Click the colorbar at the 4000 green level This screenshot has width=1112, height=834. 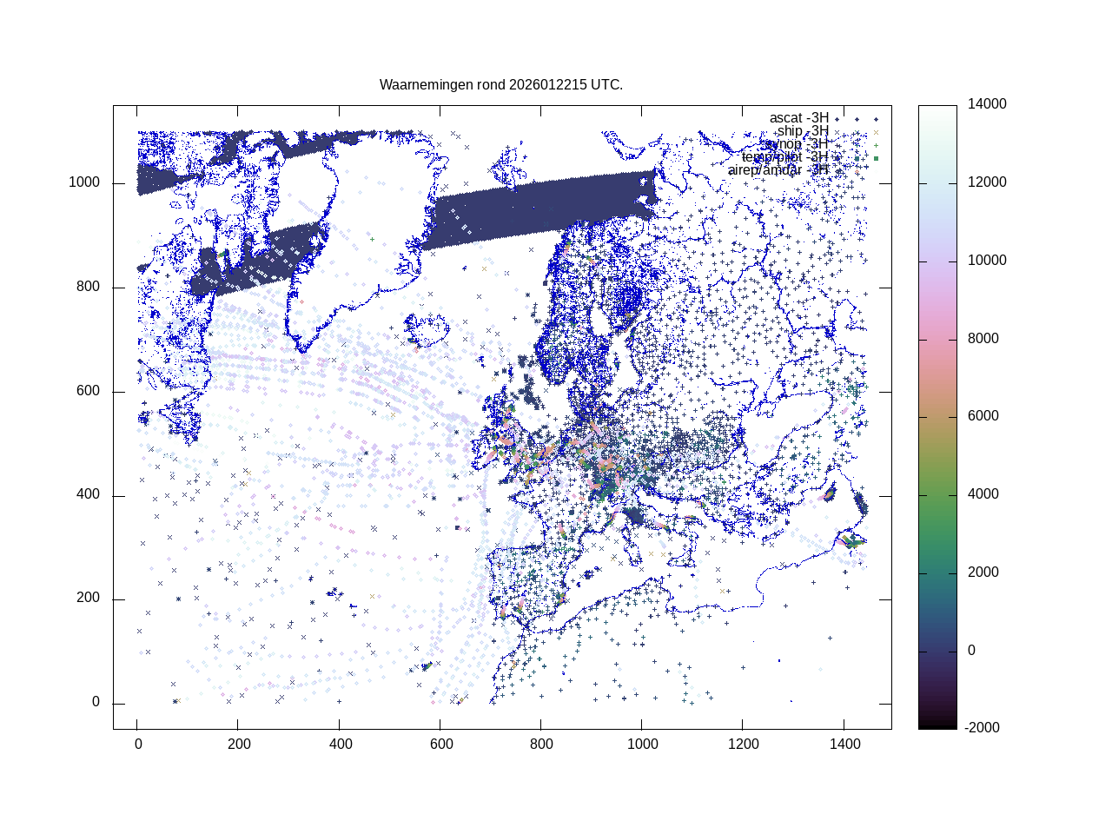tap(937, 494)
